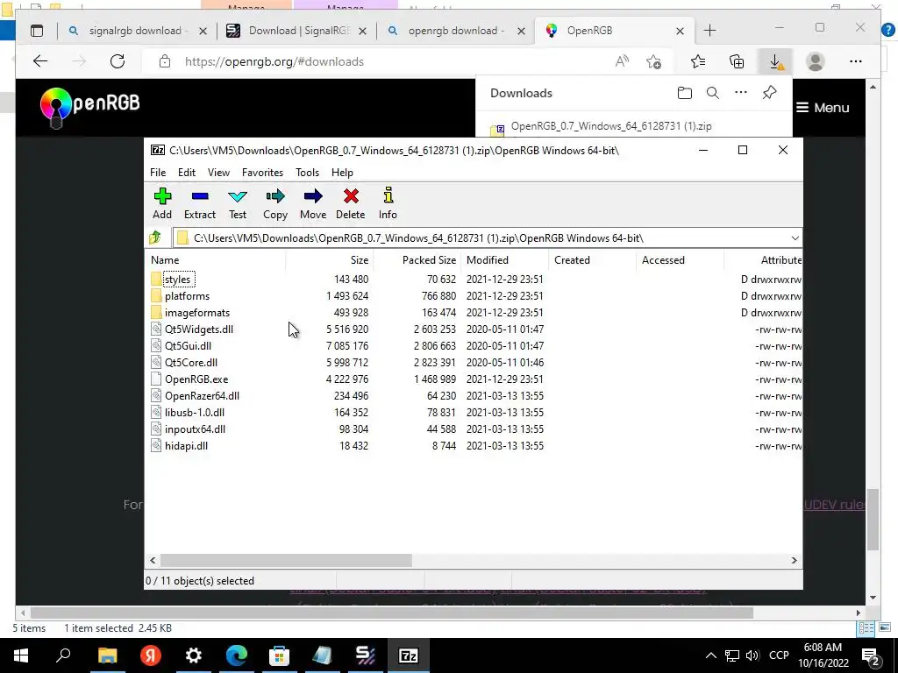Click the openrgb.org address bar
This screenshot has width=898, height=673.
(x=378, y=61)
